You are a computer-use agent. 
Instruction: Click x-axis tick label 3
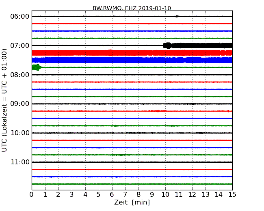71,195
